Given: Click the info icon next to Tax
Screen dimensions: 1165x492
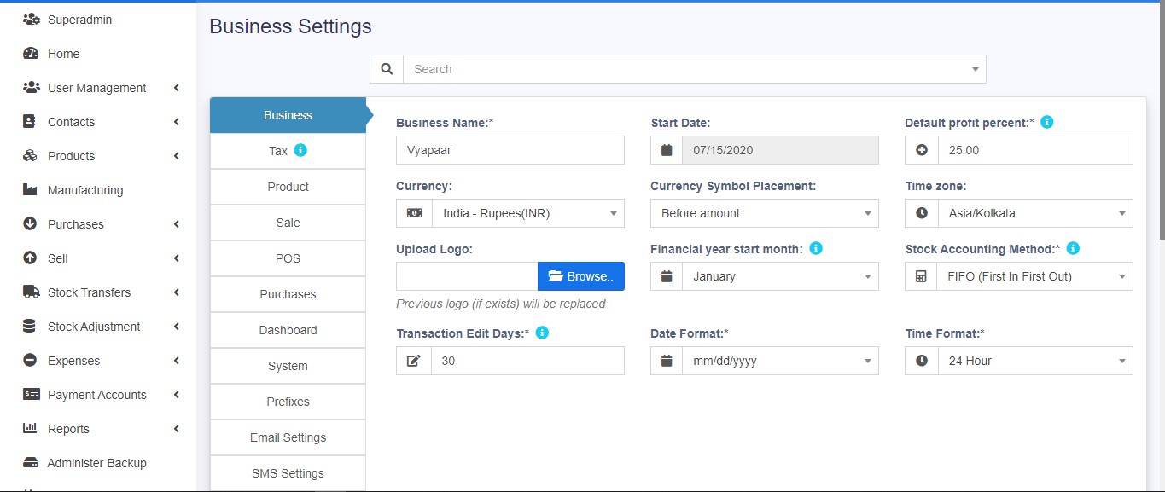Looking at the screenshot, I should pyautogui.click(x=300, y=150).
